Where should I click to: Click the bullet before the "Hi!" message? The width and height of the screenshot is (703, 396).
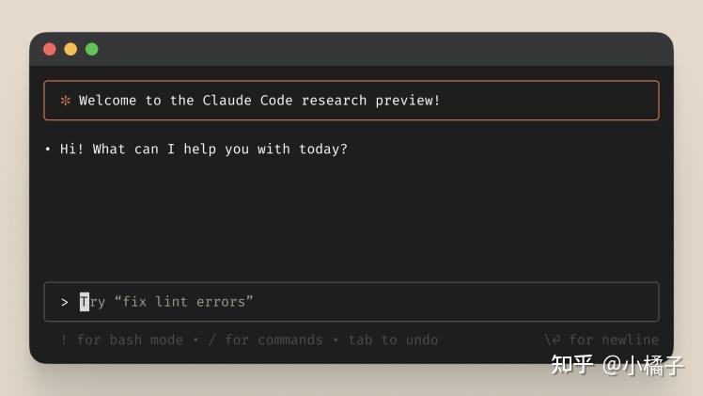pyautogui.click(x=48, y=150)
